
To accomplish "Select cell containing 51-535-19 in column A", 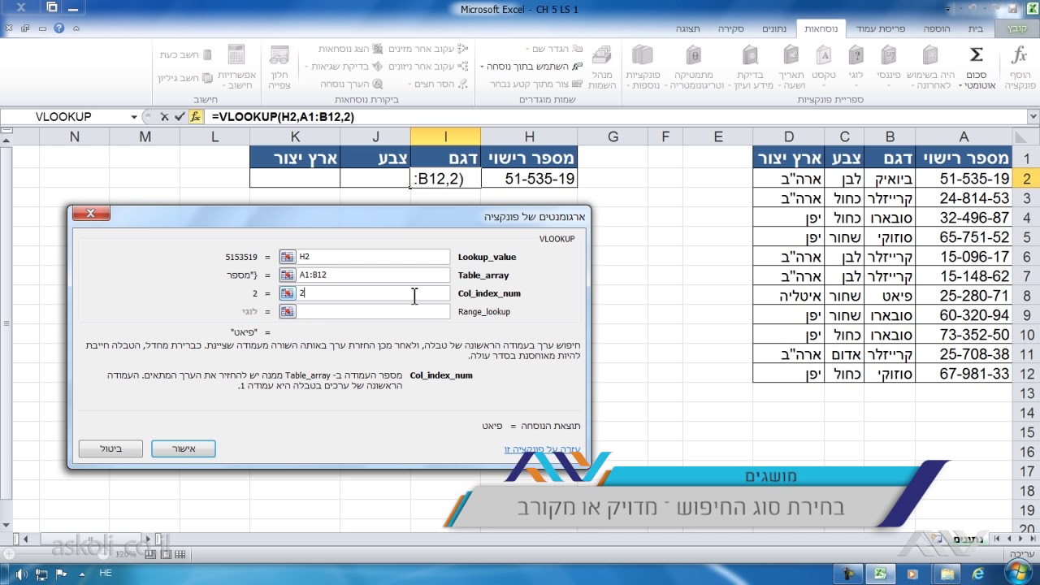I will [964, 179].
